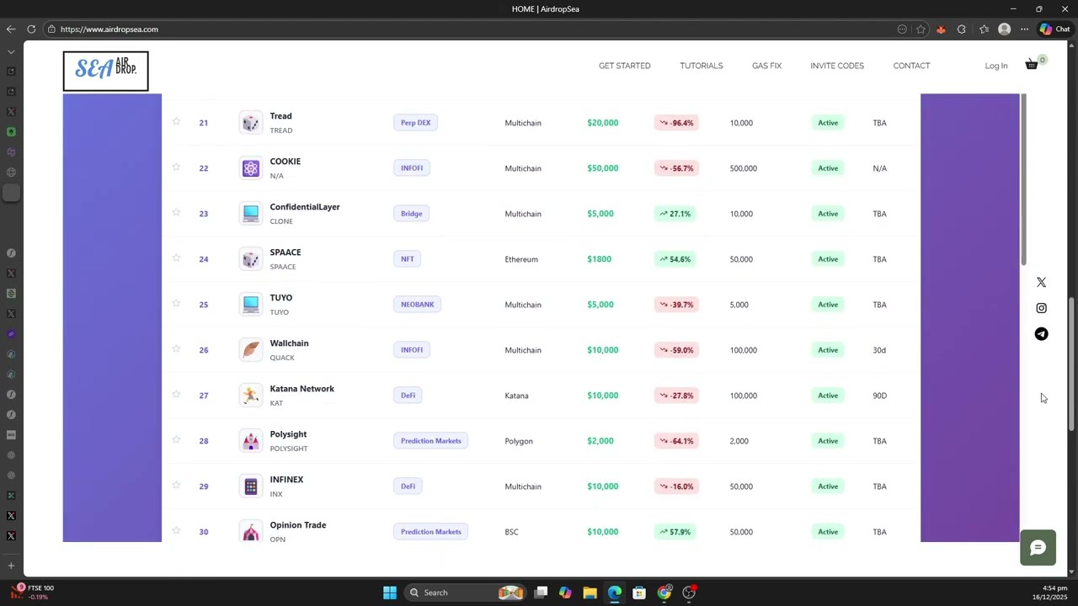Viewport: 1078px width, 606px height.
Task: Favorite Wallchain with its star
Action: (x=176, y=348)
